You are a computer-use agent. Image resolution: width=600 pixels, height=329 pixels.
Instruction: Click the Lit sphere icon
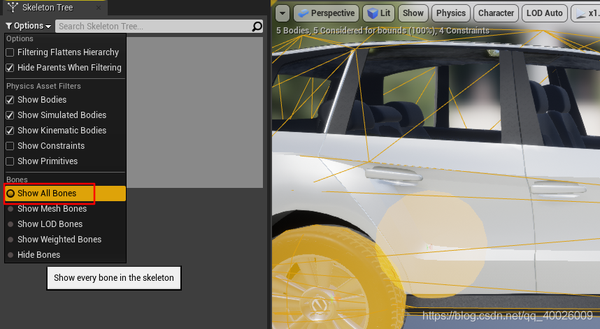tap(372, 13)
